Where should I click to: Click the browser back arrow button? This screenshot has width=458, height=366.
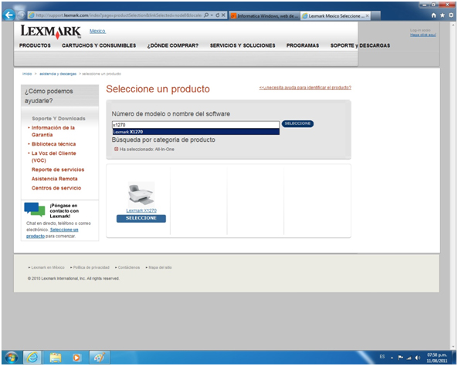[8, 15]
